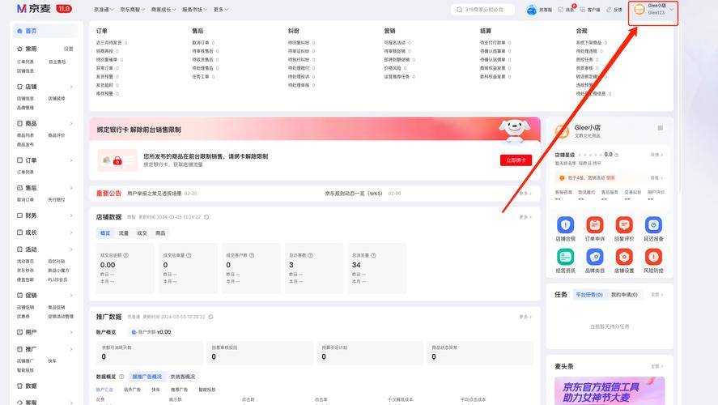Select 平台任务(0) task tab
The width and height of the screenshot is (718, 405).
588,295
